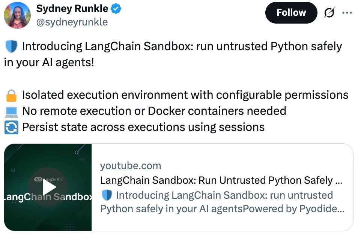This screenshot has height=238, width=361.
Task: Click the orange padlock emoji
Action: click(x=11, y=95)
